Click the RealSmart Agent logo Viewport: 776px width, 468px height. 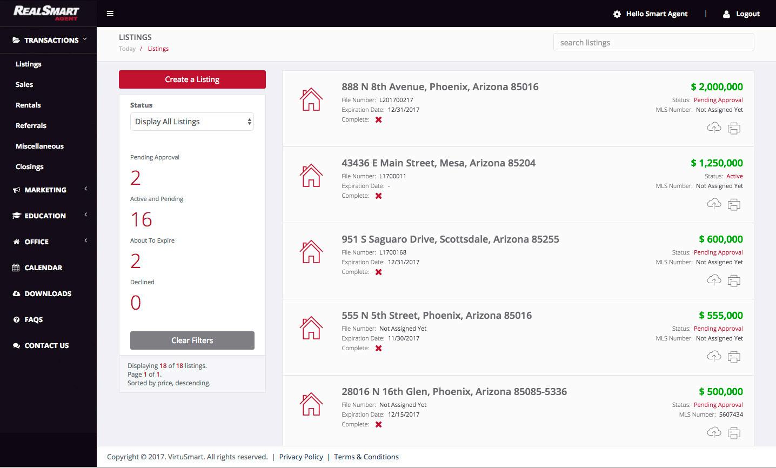click(46, 13)
